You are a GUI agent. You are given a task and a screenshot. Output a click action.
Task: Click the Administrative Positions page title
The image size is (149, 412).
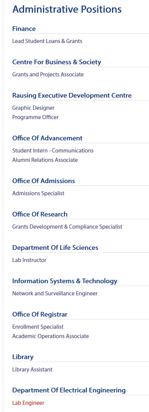tap(67, 10)
